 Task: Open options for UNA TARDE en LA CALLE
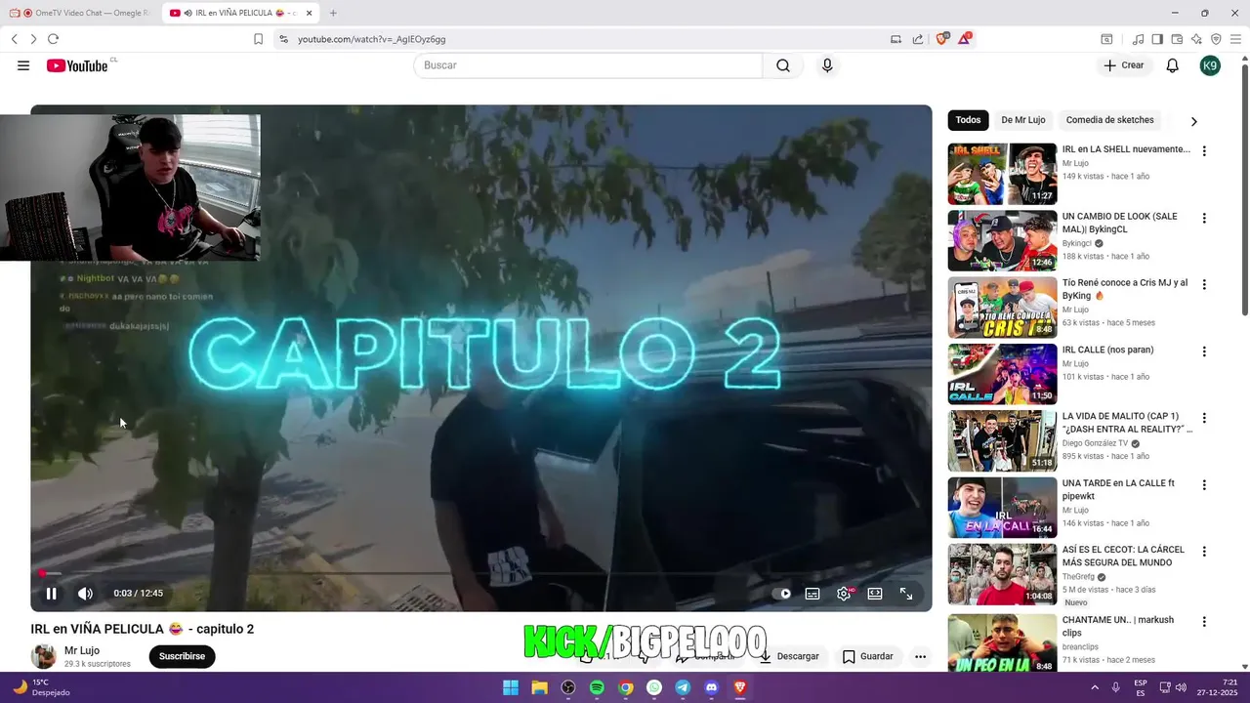(1204, 484)
